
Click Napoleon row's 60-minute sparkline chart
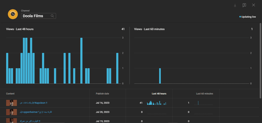203,103
